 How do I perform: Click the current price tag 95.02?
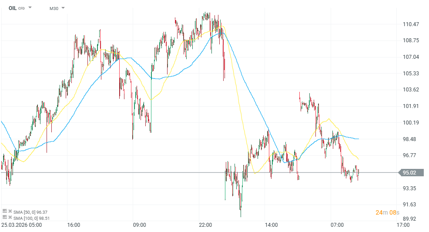(409, 173)
